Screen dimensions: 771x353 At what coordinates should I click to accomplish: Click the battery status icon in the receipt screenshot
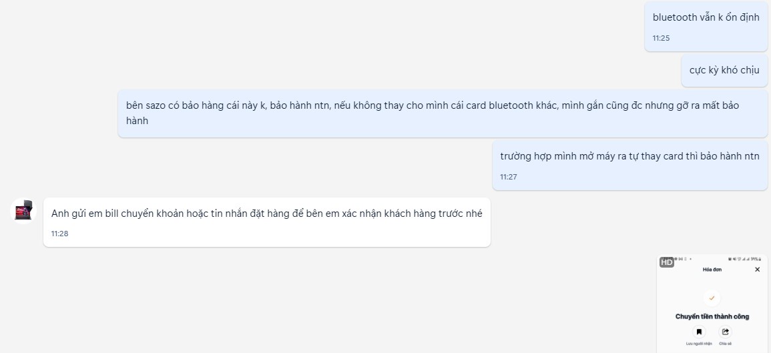coord(760,259)
